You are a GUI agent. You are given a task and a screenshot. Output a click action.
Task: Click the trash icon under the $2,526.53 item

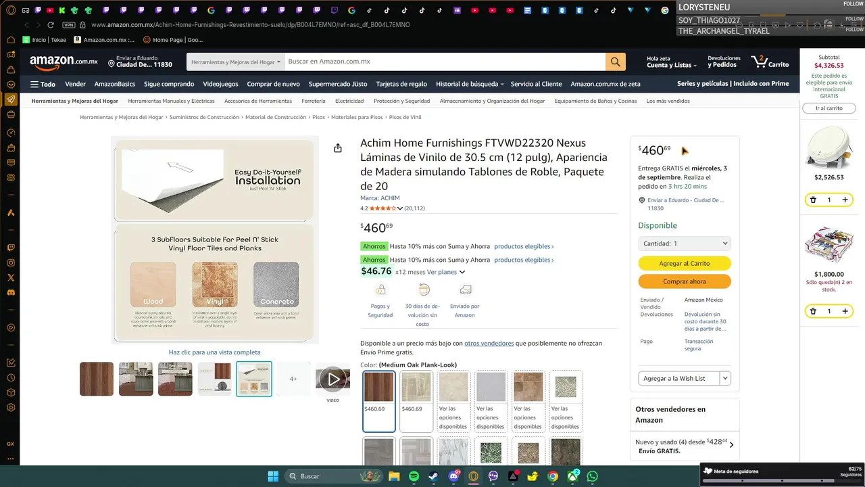point(813,200)
